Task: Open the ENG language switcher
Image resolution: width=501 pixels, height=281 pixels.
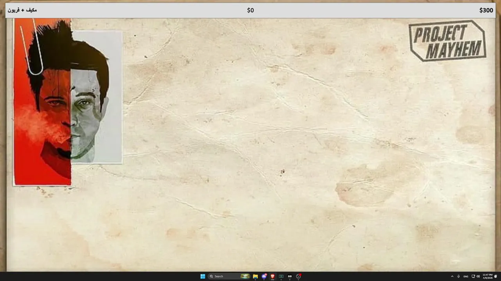Action: pyautogui.click(x=466, y=276)
